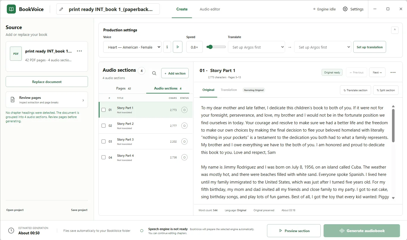407x240 pixels.
Task: Click the Word count: 544 label
Action: (208, 210)
